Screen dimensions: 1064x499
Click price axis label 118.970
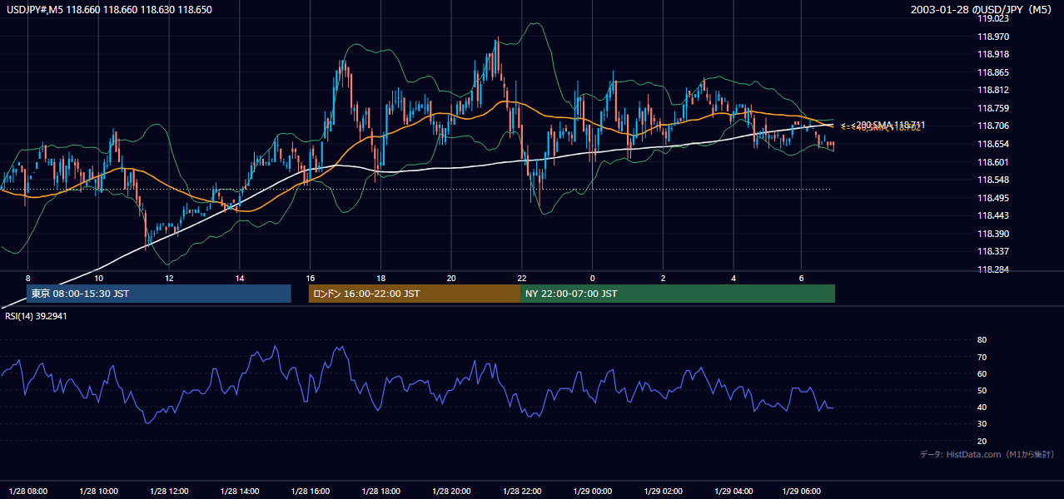[993, 37]
